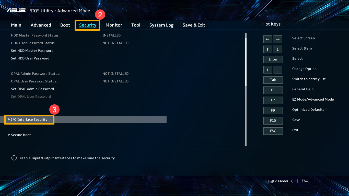Click the Select Screen hotkey label

pyautogui.click(x=304, y=38)
